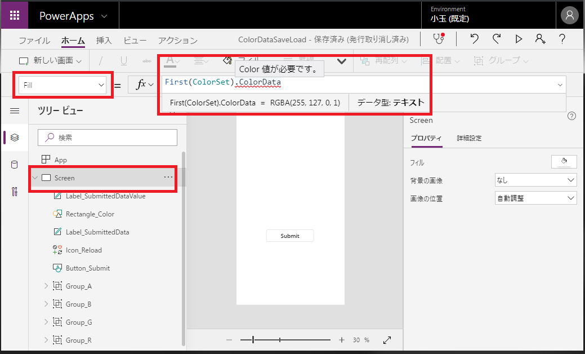
Task: Click the fill paint bucket swatch
Action: click(564, 162)
